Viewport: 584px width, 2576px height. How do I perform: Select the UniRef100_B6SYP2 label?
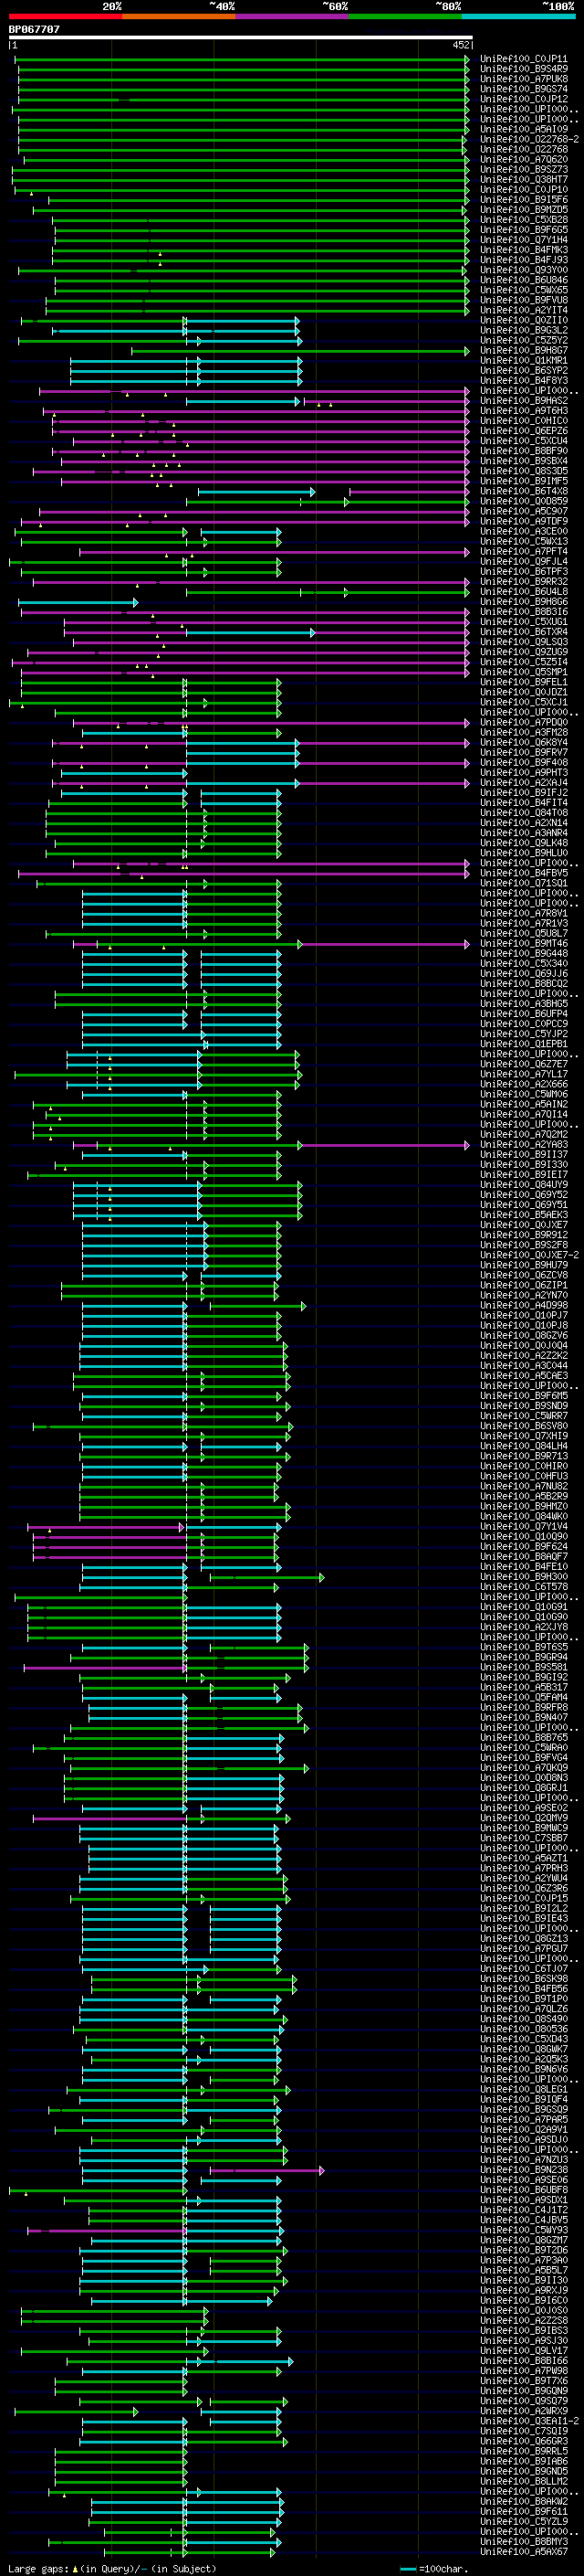click(x=523, y=371)
